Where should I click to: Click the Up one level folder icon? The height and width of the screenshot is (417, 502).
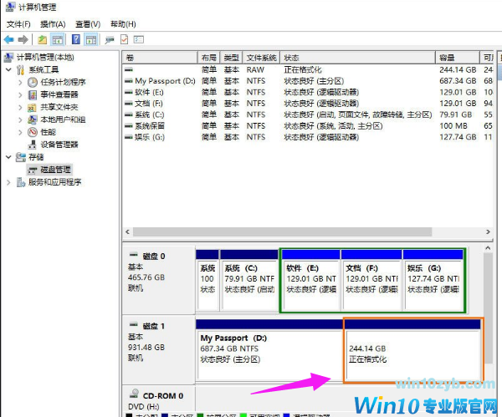coord(43,39)
